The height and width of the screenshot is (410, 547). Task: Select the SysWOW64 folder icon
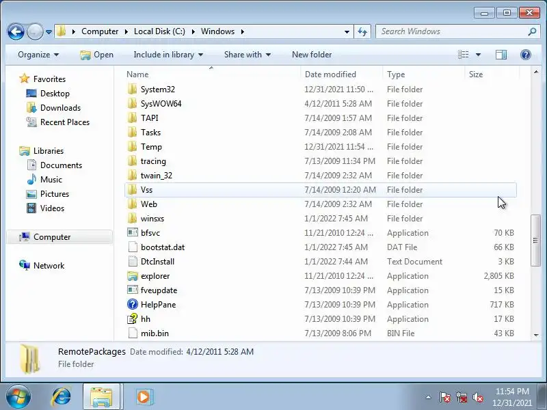point(132,104)
